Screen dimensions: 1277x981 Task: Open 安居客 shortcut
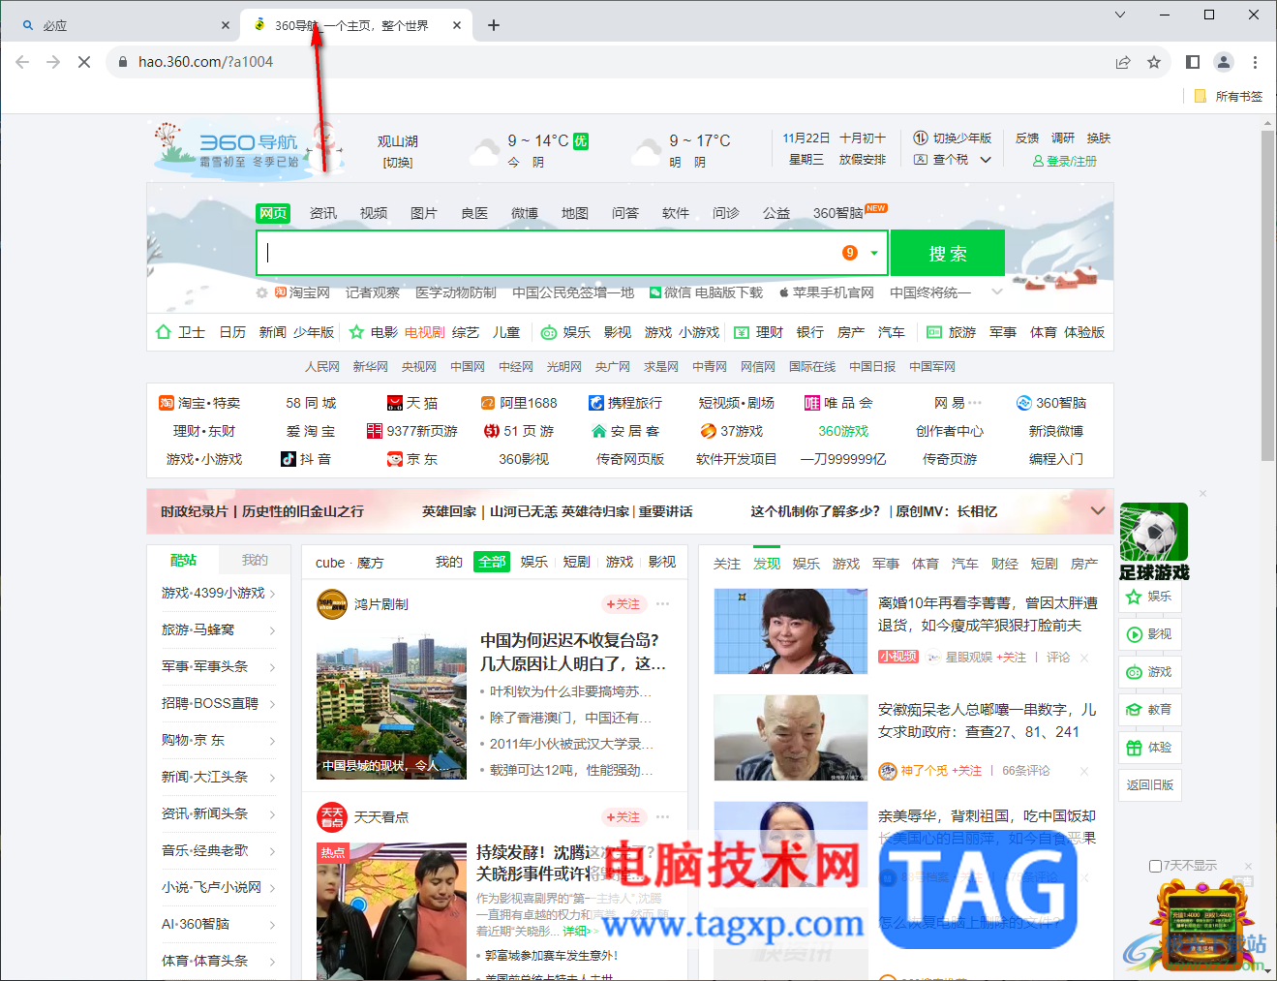(625, 431)
